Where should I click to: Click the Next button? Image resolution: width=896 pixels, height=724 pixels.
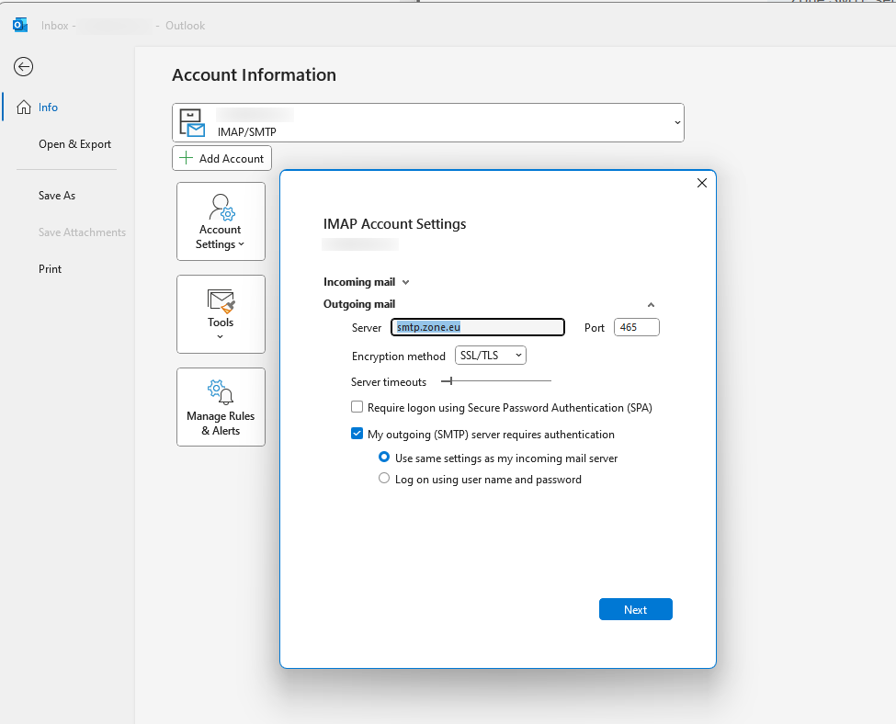(635, 609)
